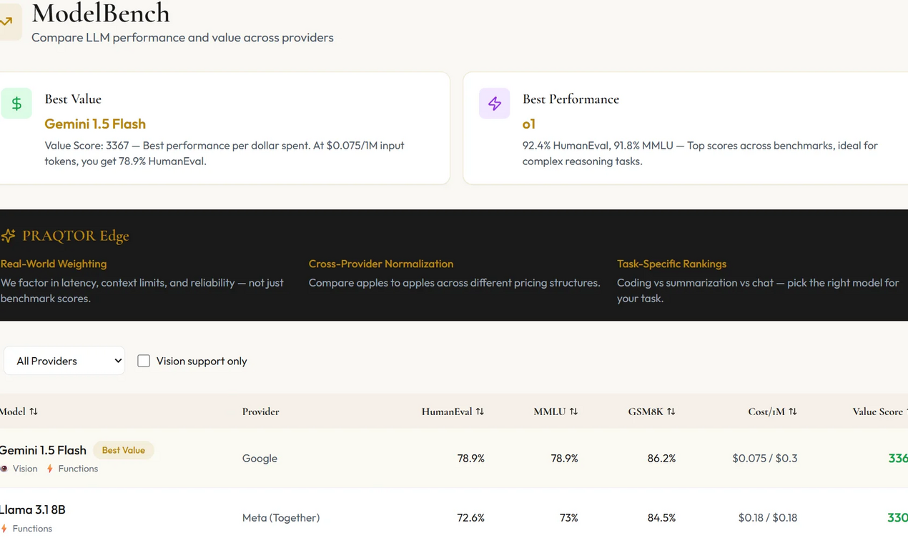Click the Vision eye icon for Gemini 1.5 Flash

[x=4, y=469]
